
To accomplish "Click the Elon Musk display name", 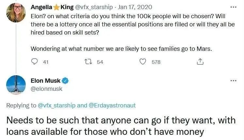I will (45, 80).
